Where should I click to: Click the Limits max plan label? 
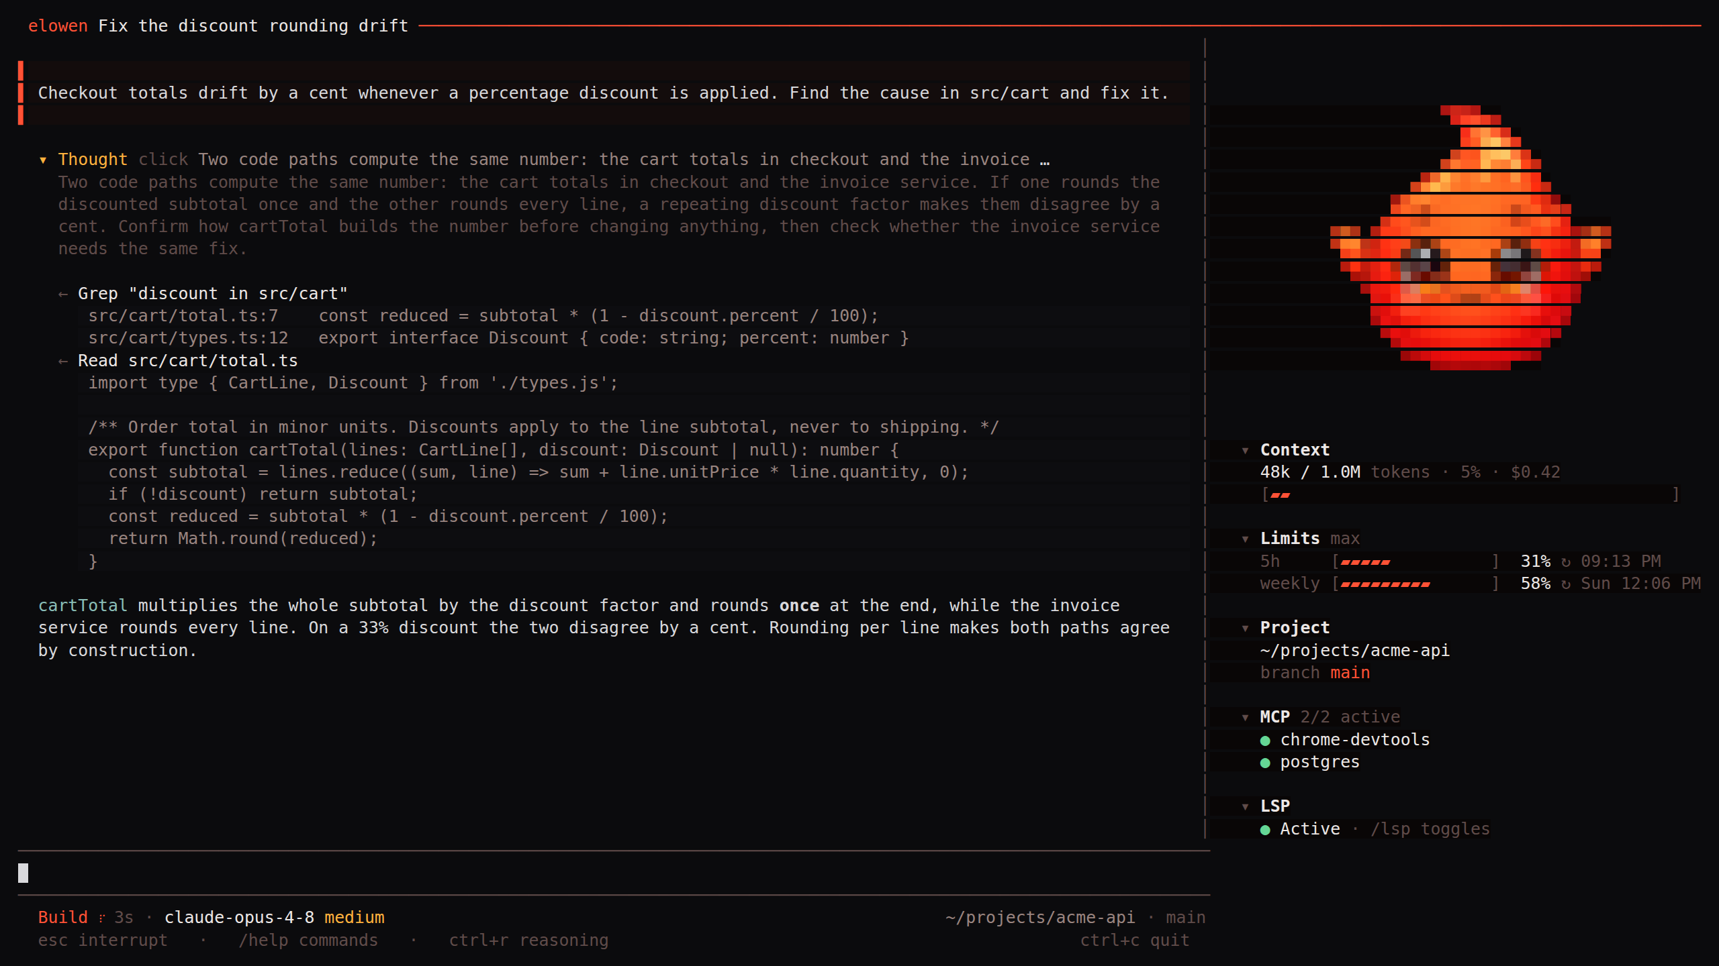tap(1345, 539)
